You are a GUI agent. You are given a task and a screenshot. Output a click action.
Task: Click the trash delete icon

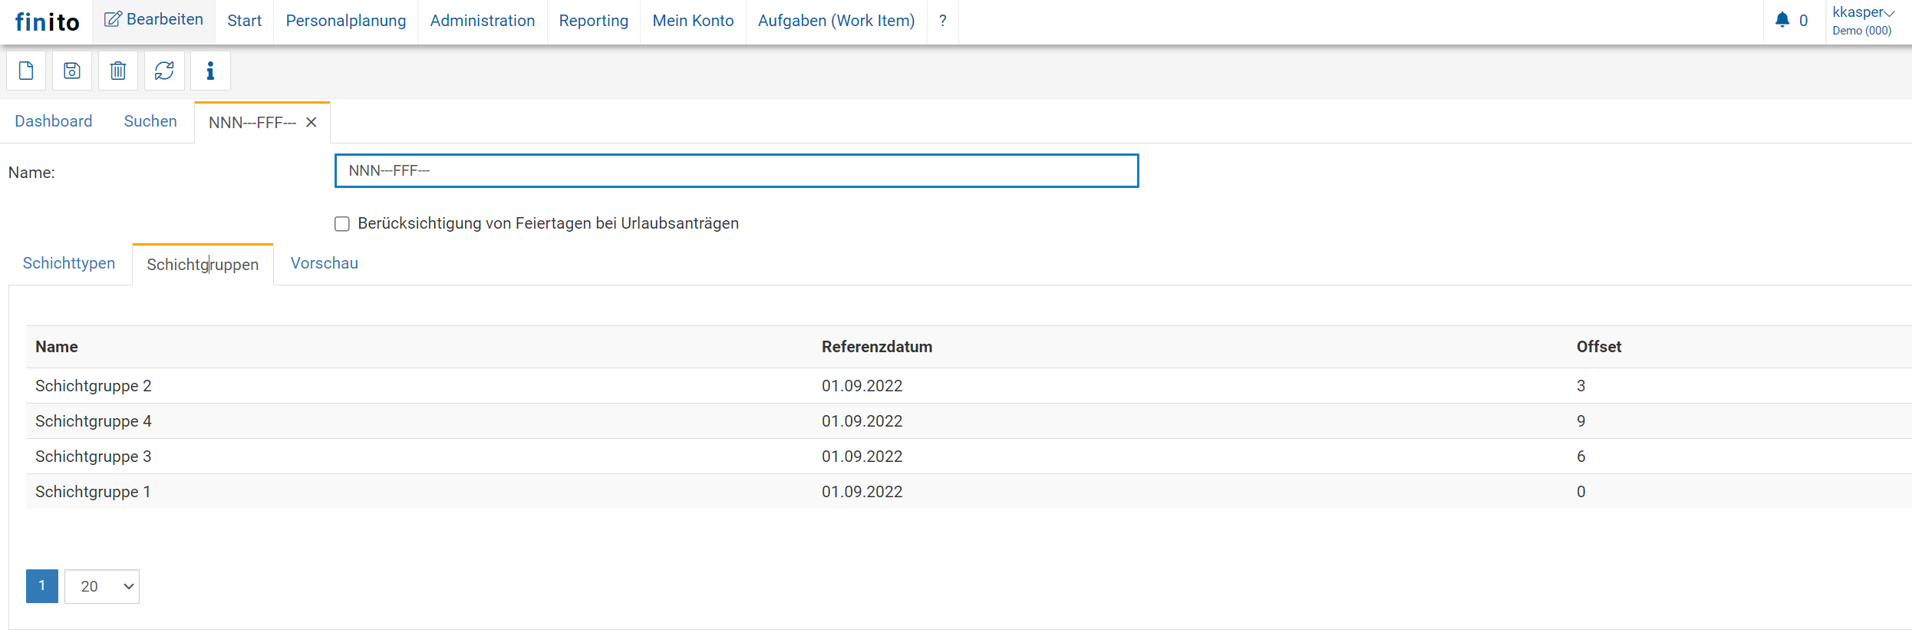[x=118, y=71]
